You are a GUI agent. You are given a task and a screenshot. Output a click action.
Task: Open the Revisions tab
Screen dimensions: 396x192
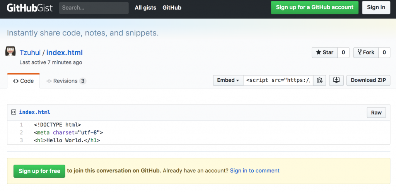coord(66,81)
